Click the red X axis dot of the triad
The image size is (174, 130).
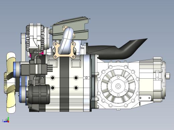click(x=8, y=122)
